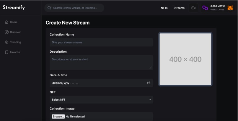
Task: Click the Create New Stream heading
Action: (68, 23)
